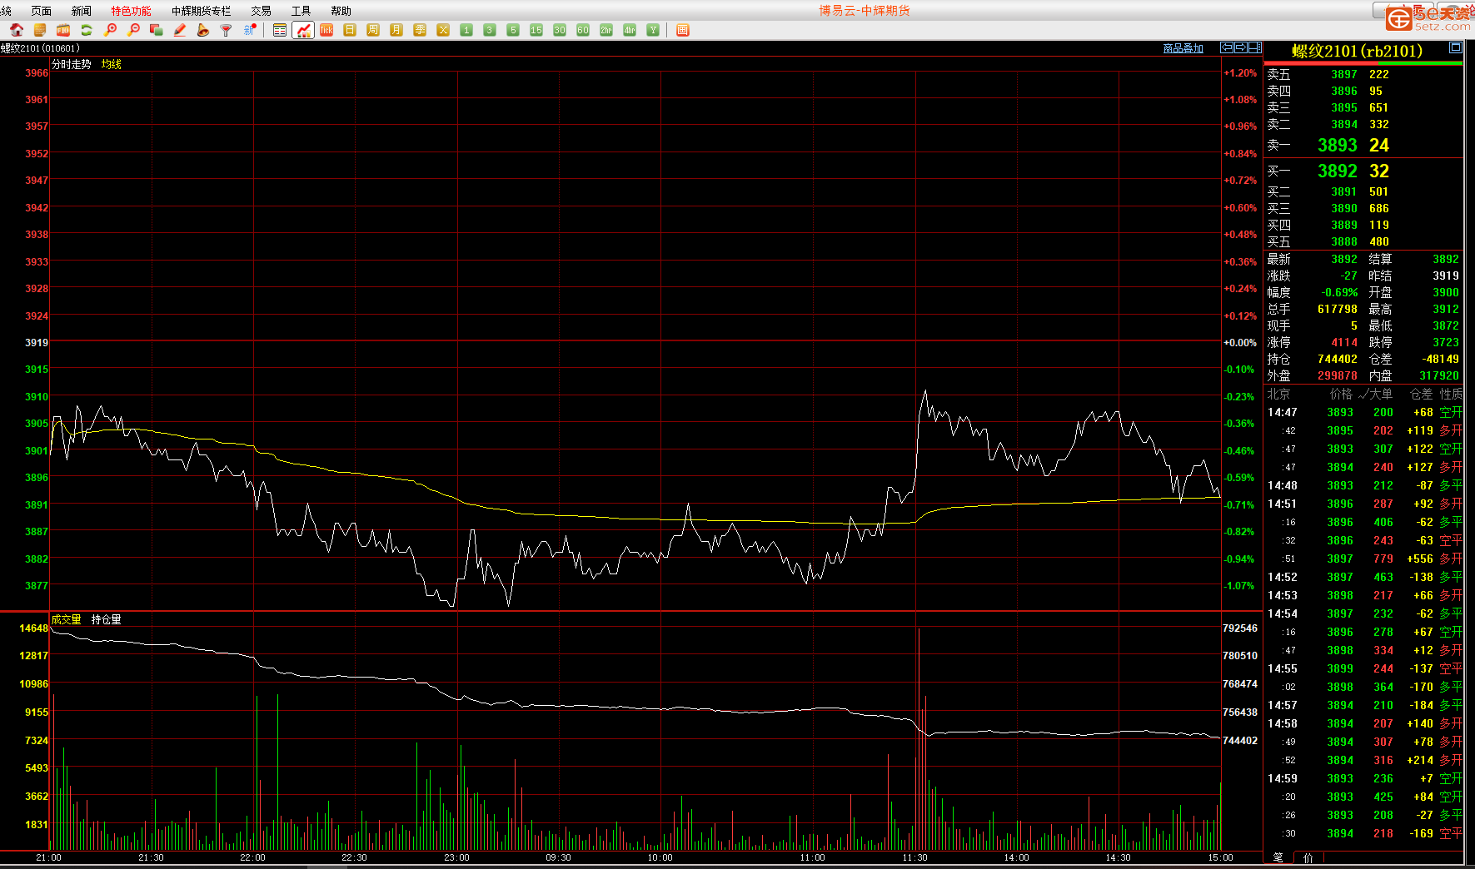Open the quote list table view icon
1475x869 pixels.
[280, 30]
